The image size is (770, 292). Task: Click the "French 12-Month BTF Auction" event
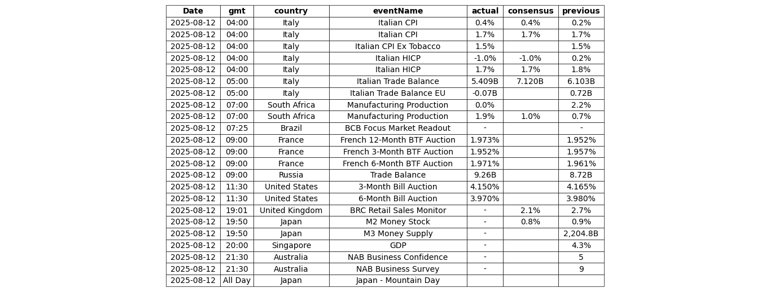[x=397, y=140]
